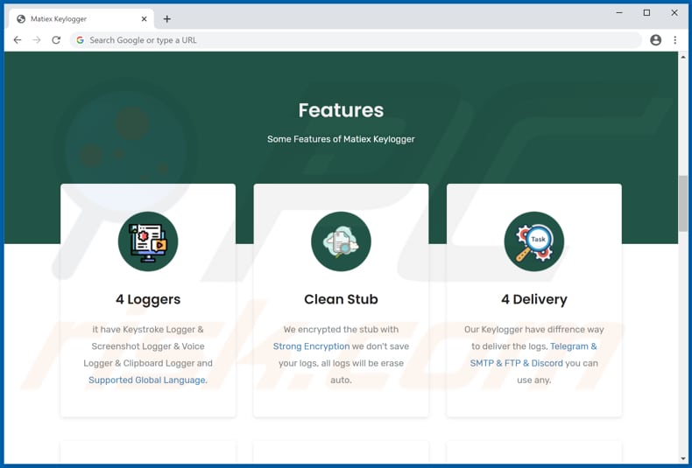
Task: Click the page scrollbar thumb
Action: coord(682,204)
